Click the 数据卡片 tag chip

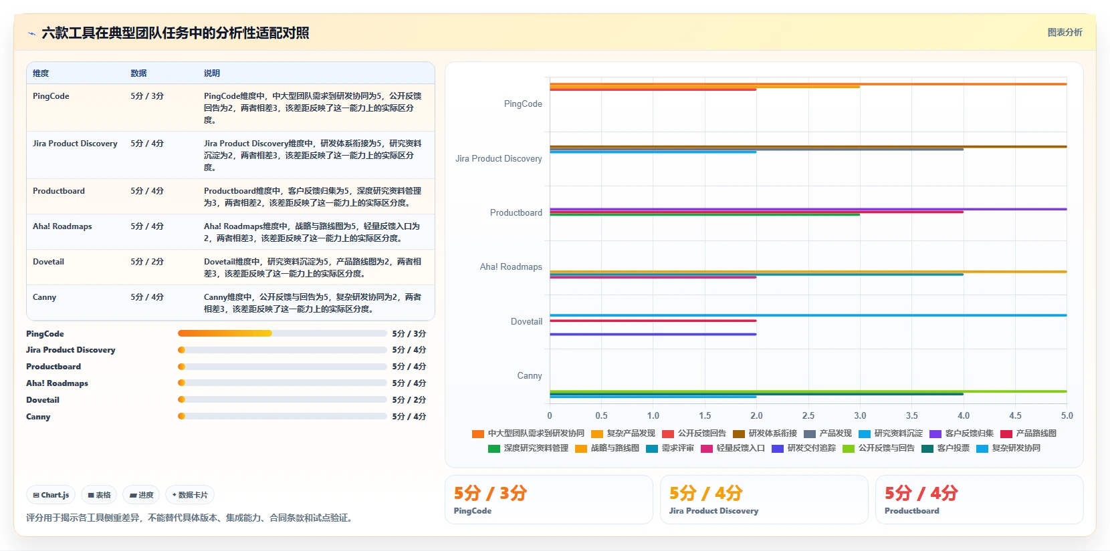tap(190, 495)
